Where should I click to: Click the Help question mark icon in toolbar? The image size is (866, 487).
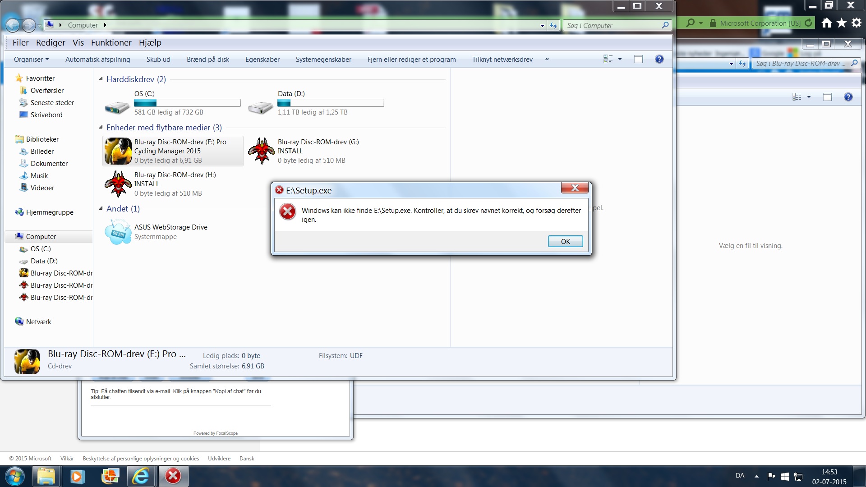click(x=659, y=60)
